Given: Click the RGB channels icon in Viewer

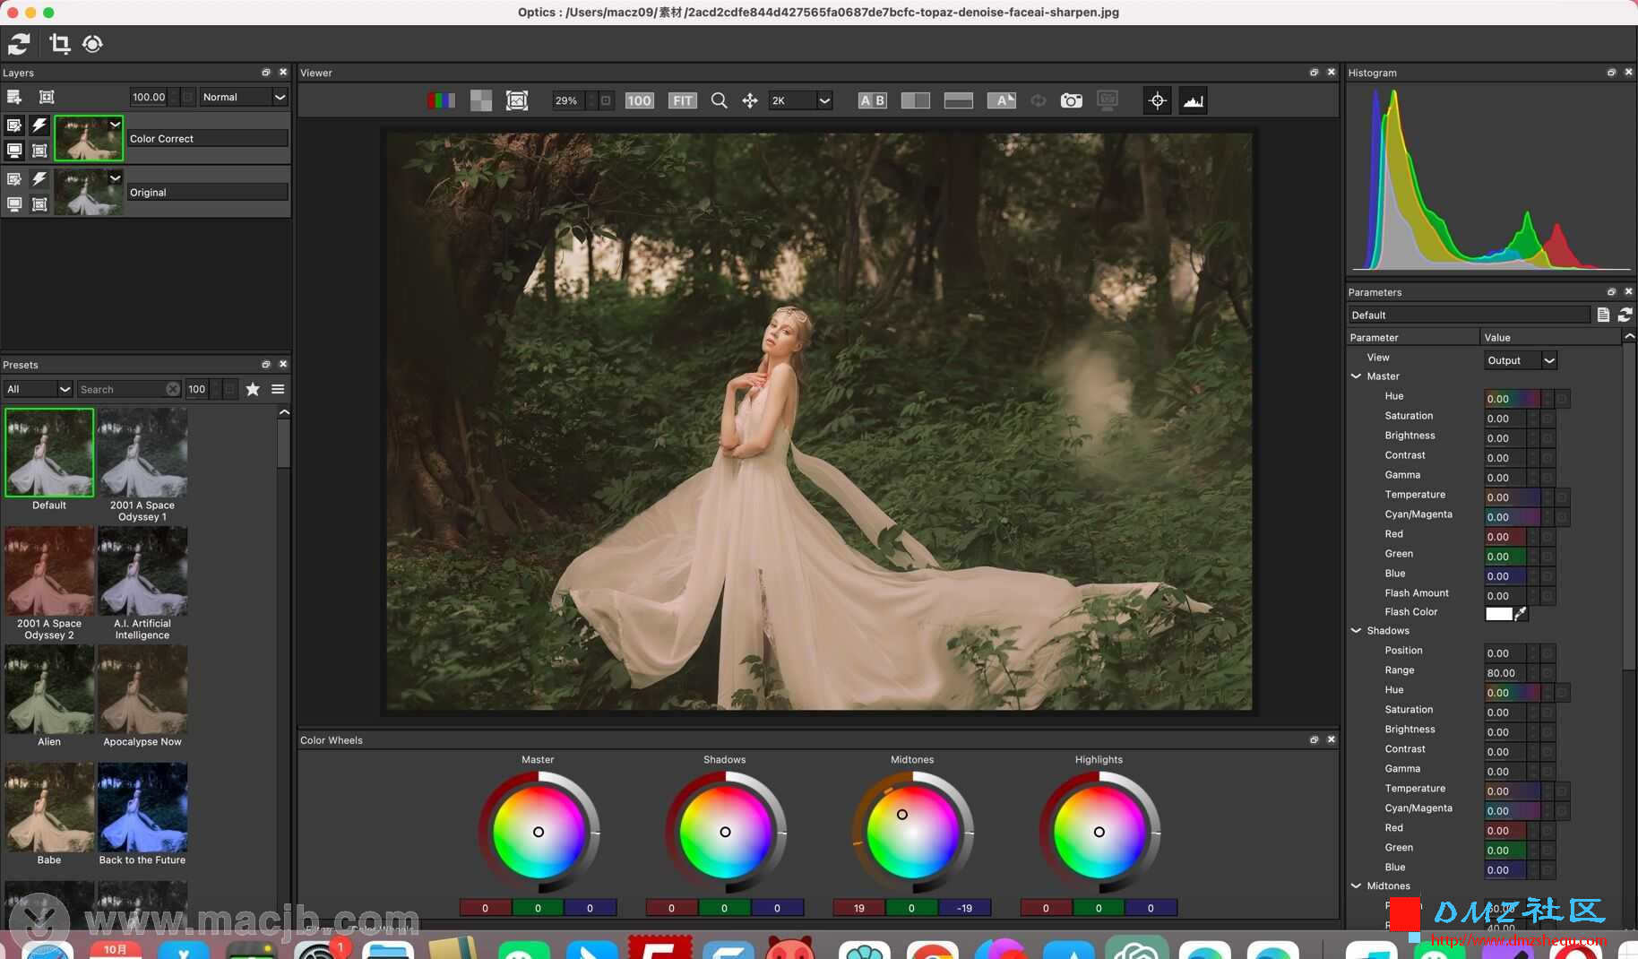Looking at the screenshot, I should coord(441,100).
